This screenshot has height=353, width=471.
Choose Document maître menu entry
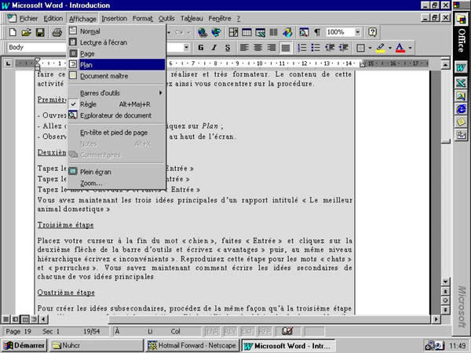[x=116, y=76]
